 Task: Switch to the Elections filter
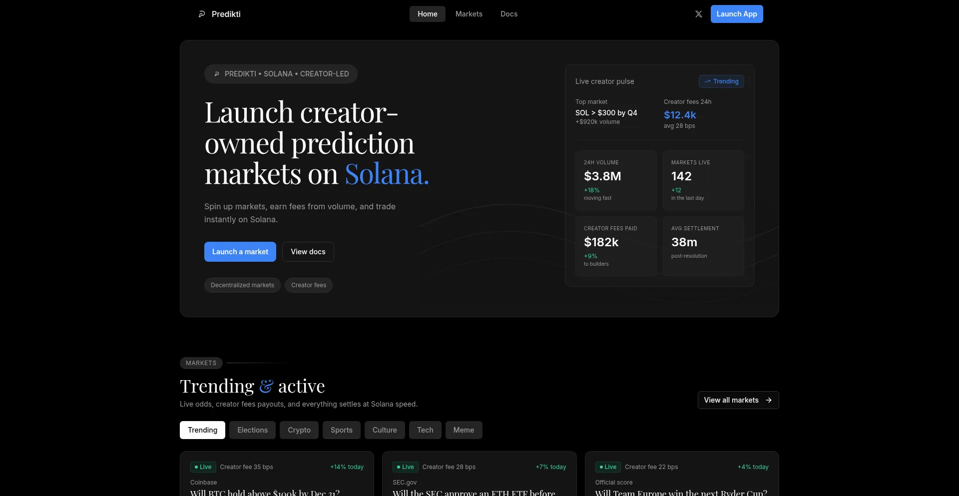point(252,430)
